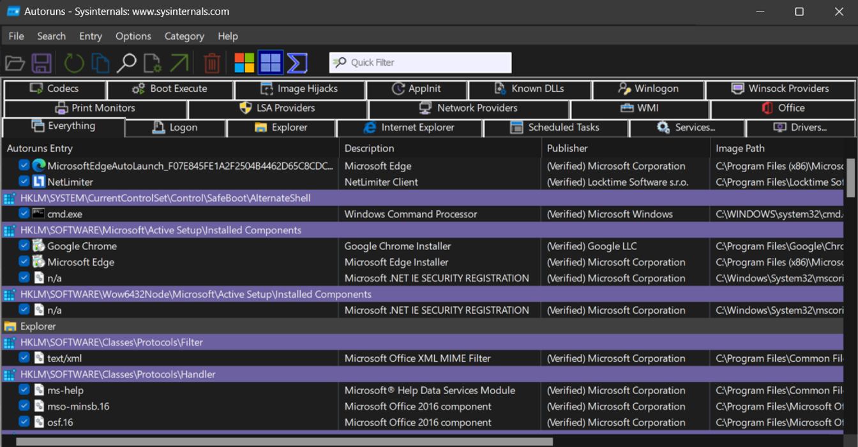Image resolution: width=858 pixels, height=447 pixels.
Task: Open the Help menu
Action: click(x=227, y=36)
